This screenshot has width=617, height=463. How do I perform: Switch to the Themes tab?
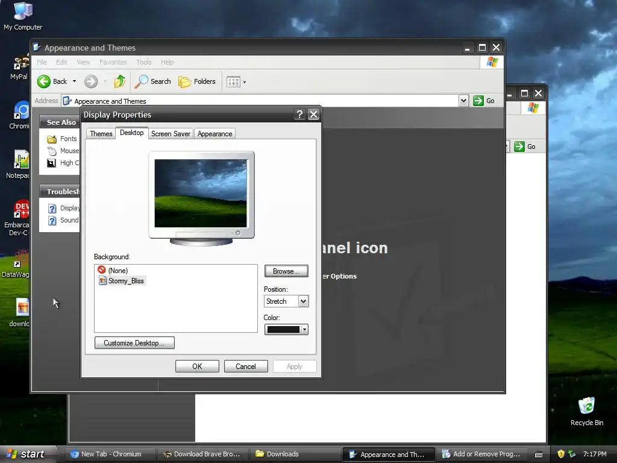pos(101,134)
